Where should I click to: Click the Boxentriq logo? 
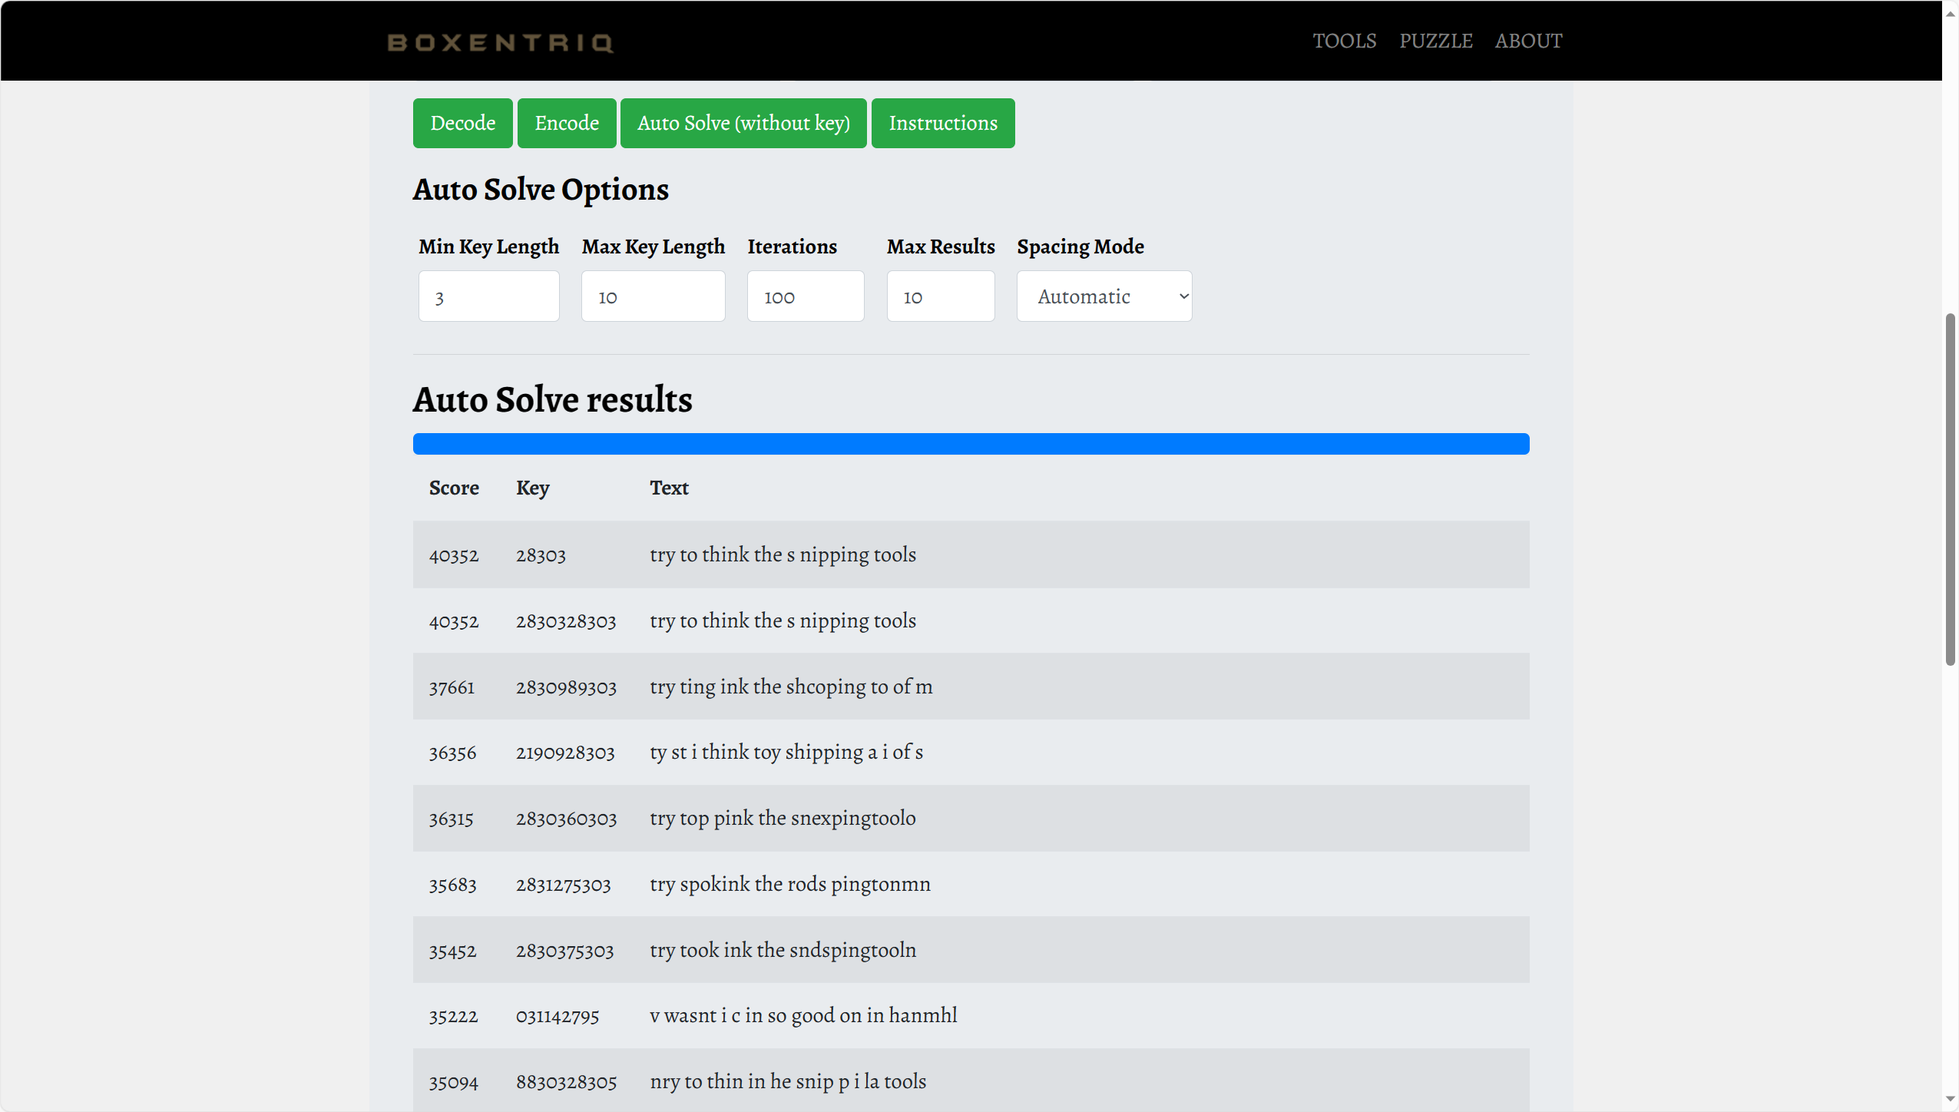(500, 42)
